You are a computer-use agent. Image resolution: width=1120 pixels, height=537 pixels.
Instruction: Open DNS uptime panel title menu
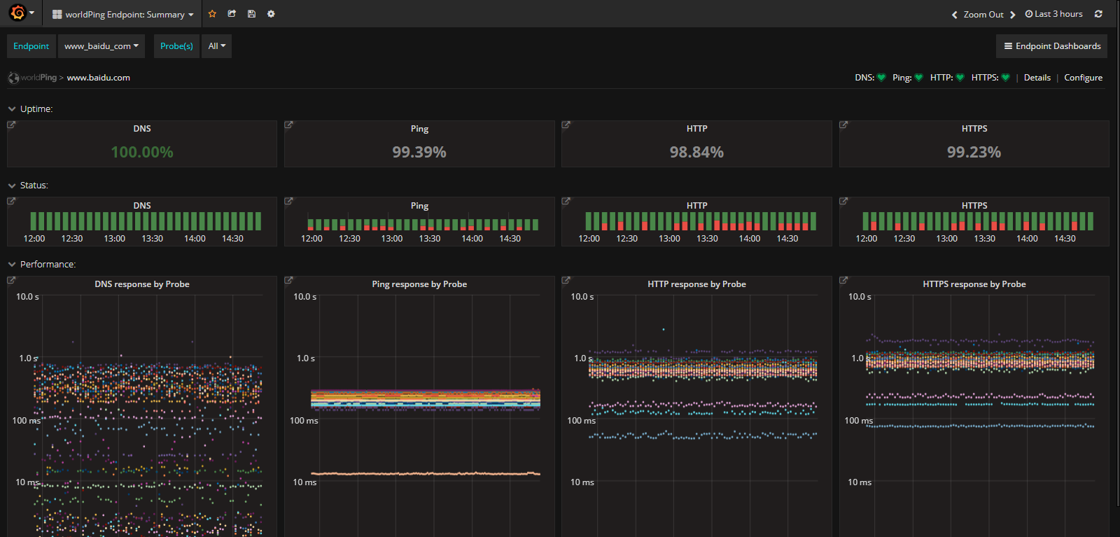click(142, 129)
